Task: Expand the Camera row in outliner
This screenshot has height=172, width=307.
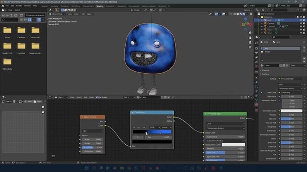Action: pyautogui.click(x=262, y=23)
